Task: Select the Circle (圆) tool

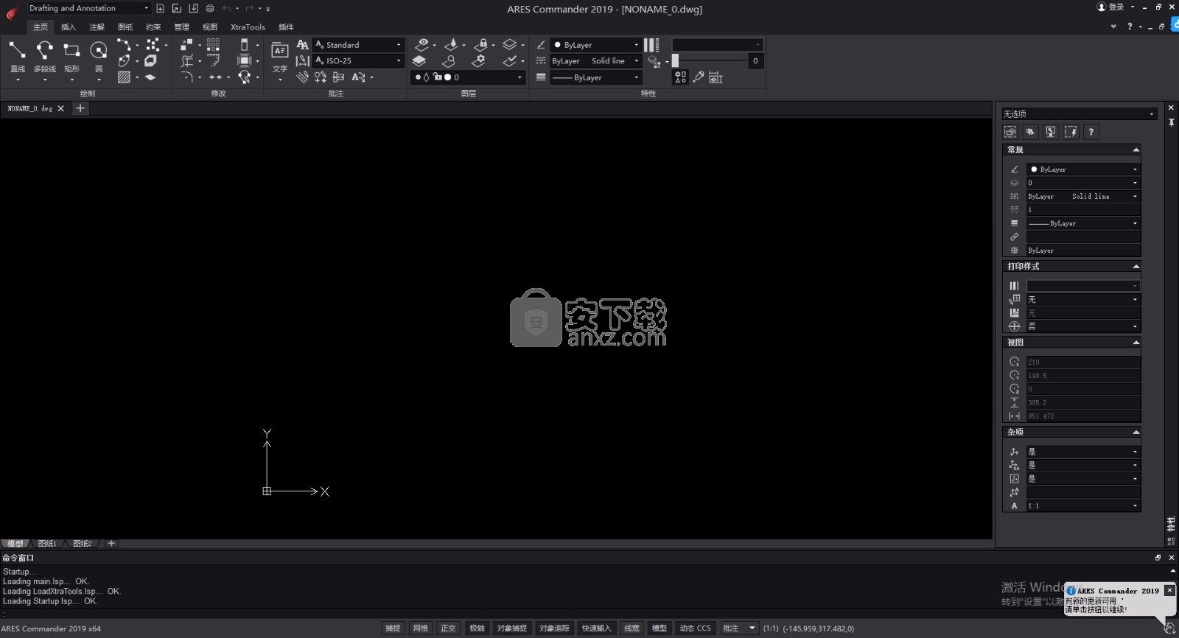Action: pyautogui.click(x=98, y=57)
